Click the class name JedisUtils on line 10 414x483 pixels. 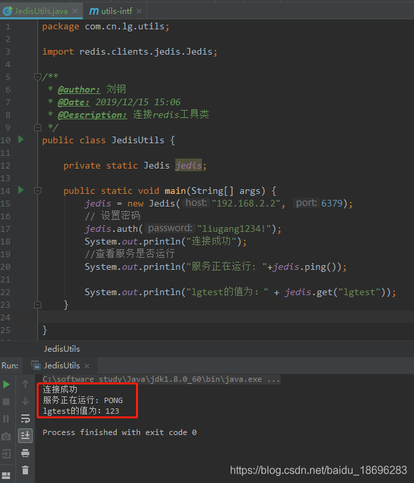pos(138,140)
